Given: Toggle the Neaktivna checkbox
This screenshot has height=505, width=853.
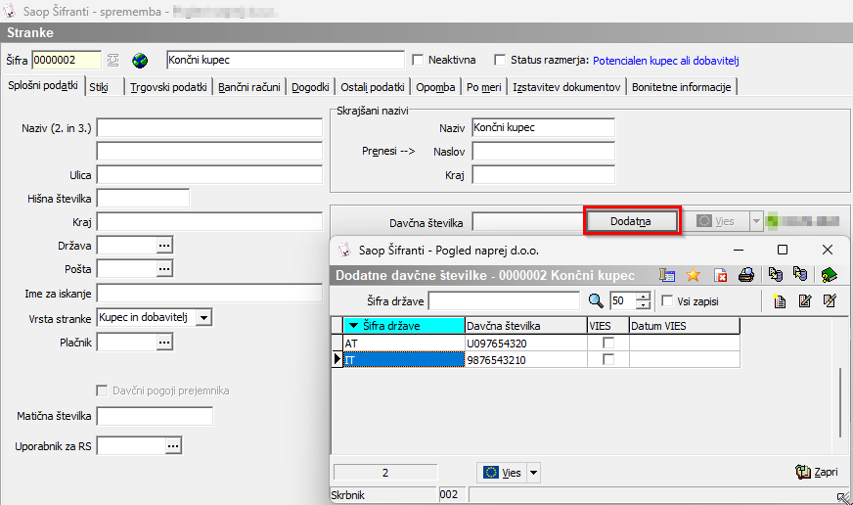Looking at the screenshot, I should coord(418,60).
